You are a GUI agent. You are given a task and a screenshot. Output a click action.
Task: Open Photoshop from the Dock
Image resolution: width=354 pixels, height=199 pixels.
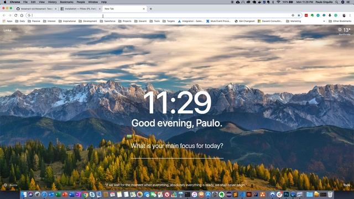tap(286, 195)
